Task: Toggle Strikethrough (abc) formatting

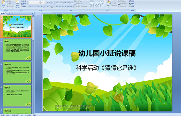Action: tap(38, 6)
